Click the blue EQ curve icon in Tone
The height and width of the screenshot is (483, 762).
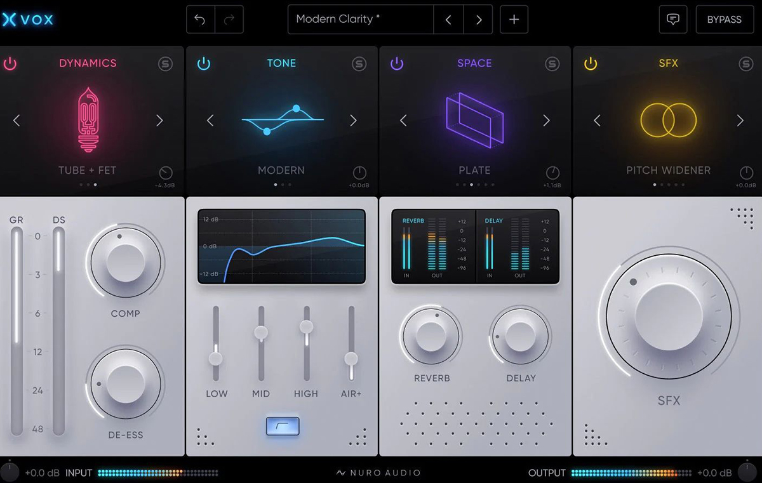point(283,119)
